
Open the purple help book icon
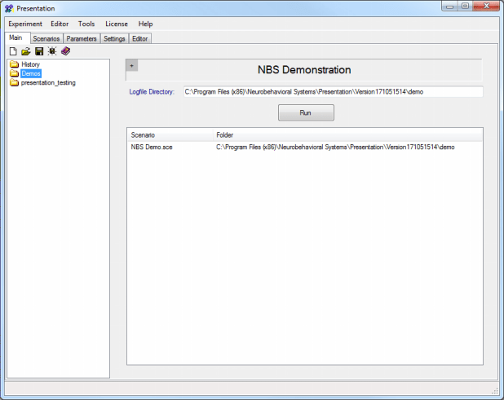tap(65, 51)
